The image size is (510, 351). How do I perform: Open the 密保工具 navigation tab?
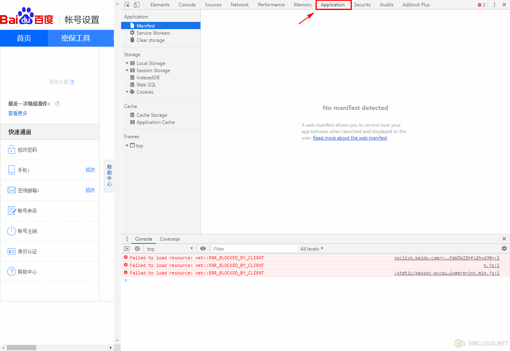[76, 38]
